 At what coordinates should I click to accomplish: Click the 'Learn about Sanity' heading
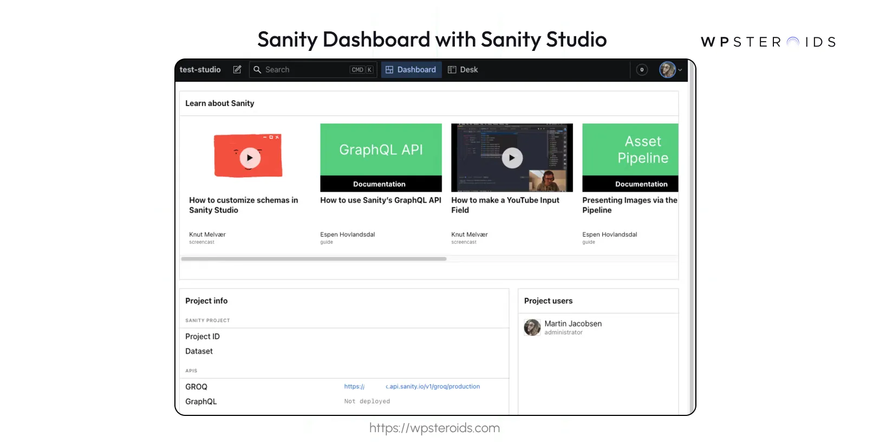[220, 103]
